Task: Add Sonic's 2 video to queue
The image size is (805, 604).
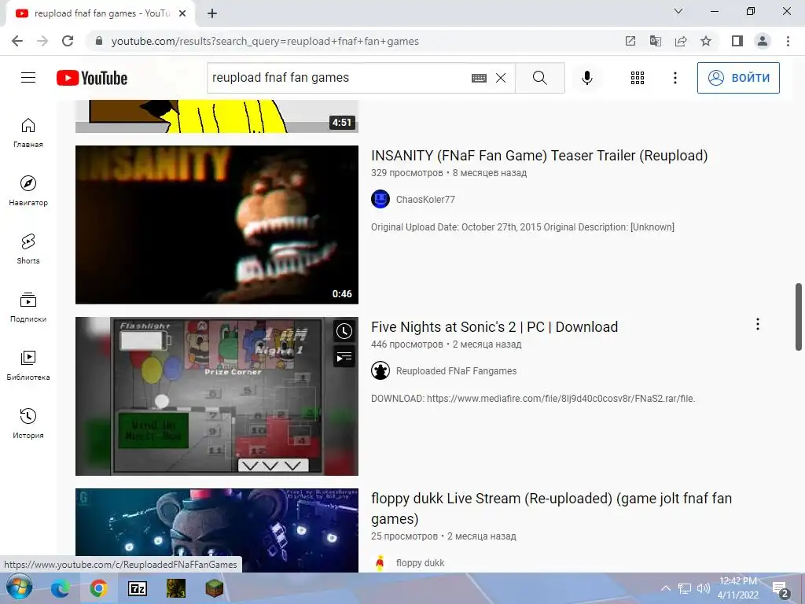Action: (x=344, y=356)
